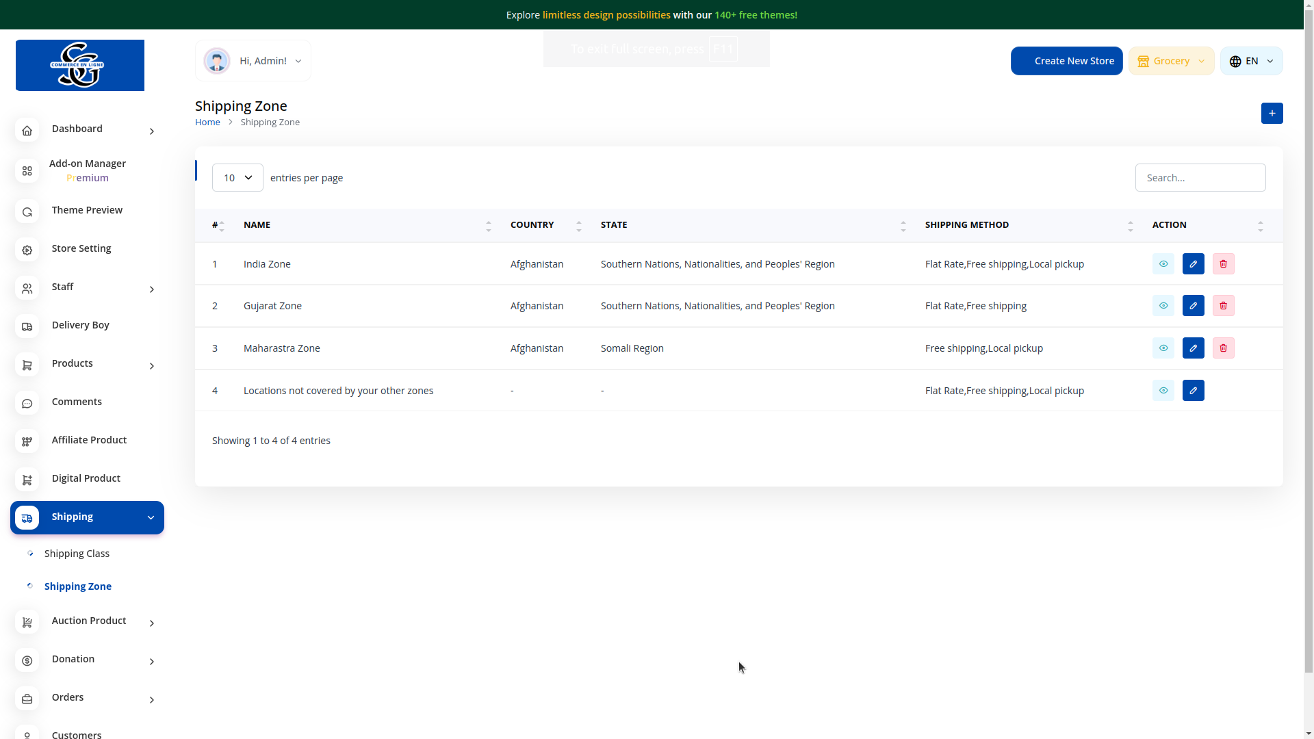Open Shipping Class submenu item
Image resolution: width=1314 pixels, height=739 pixels.
77,554
